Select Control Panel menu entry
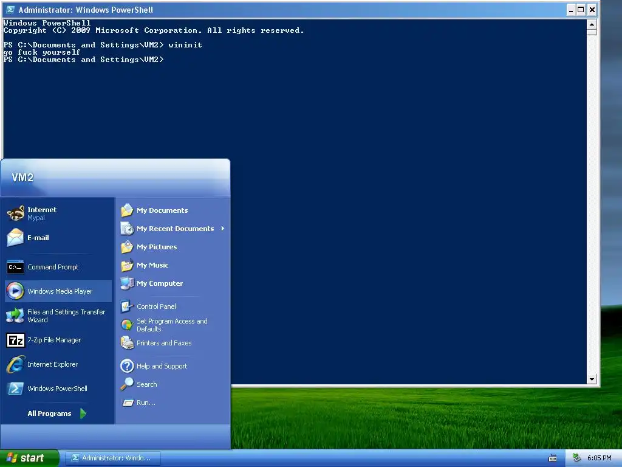 coord(156,306)
